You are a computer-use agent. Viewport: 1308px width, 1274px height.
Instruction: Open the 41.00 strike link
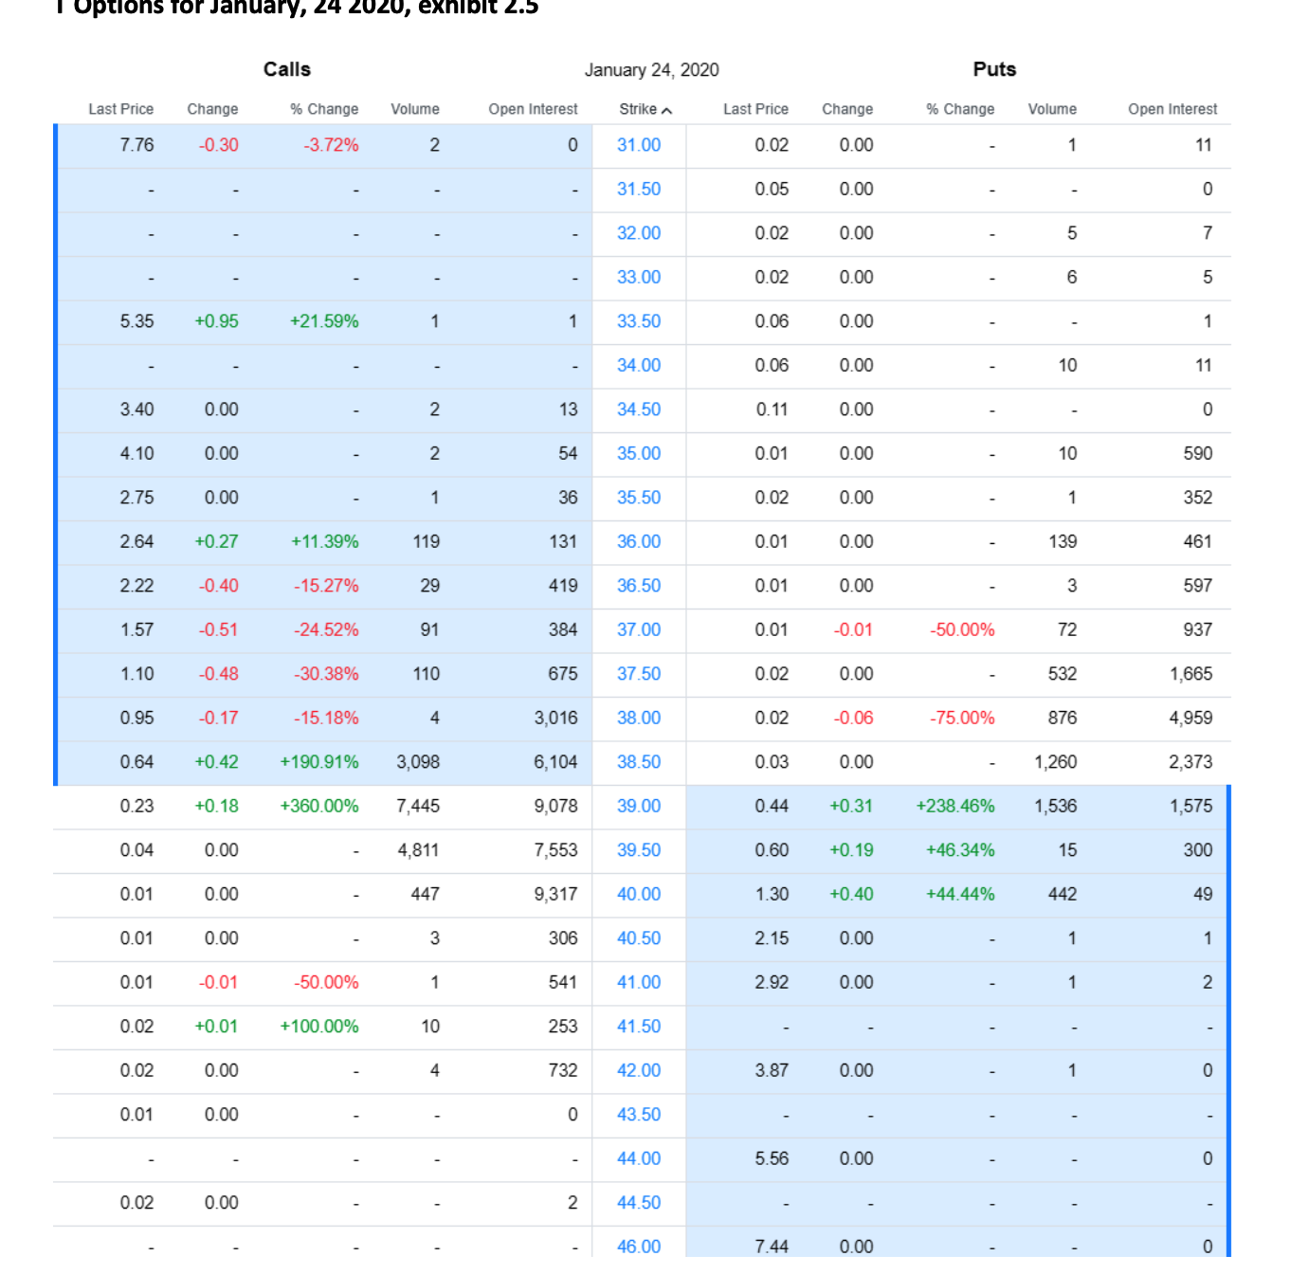pos(639,982)
